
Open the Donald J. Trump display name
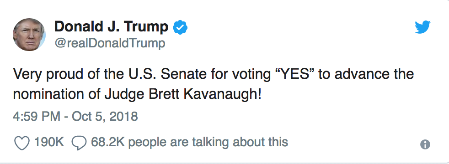pyautogui.click(x=111, y=27)
